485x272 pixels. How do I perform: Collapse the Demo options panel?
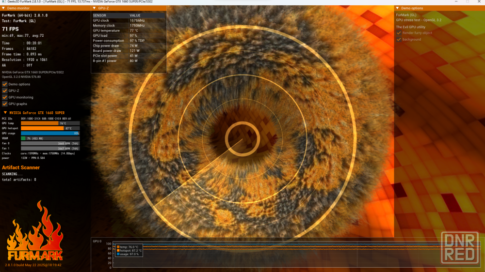pos(398,8)
